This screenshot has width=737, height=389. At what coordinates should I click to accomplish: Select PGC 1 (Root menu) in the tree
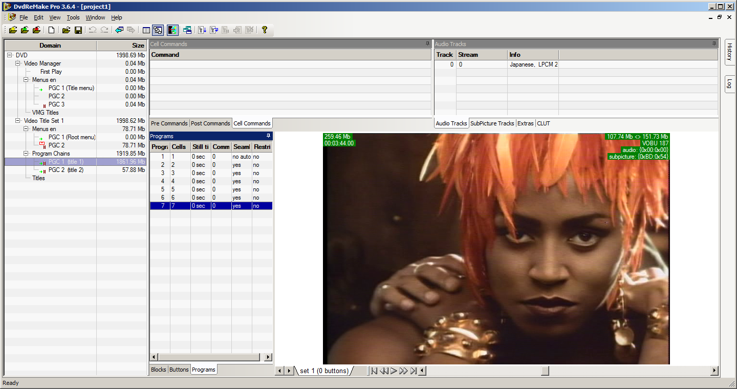pyautogui.click(x=72, y=137)
